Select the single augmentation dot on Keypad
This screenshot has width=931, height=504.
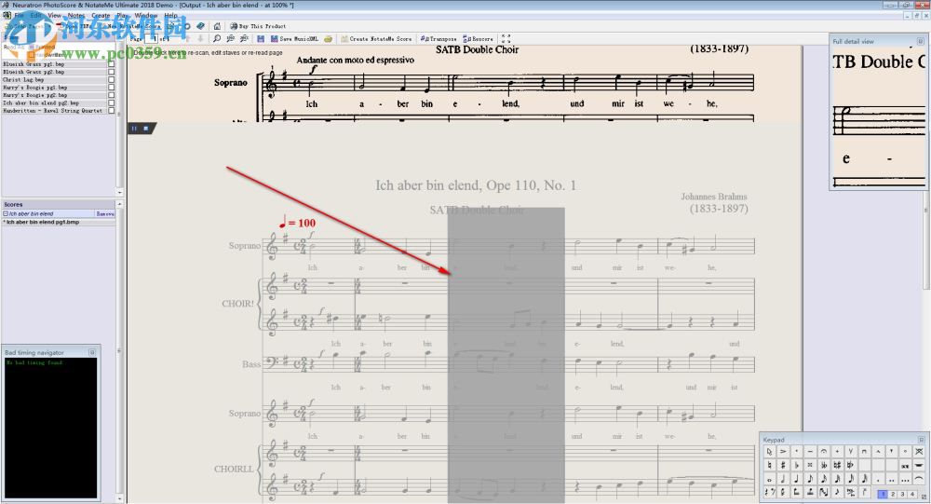(x=878, y=479)
